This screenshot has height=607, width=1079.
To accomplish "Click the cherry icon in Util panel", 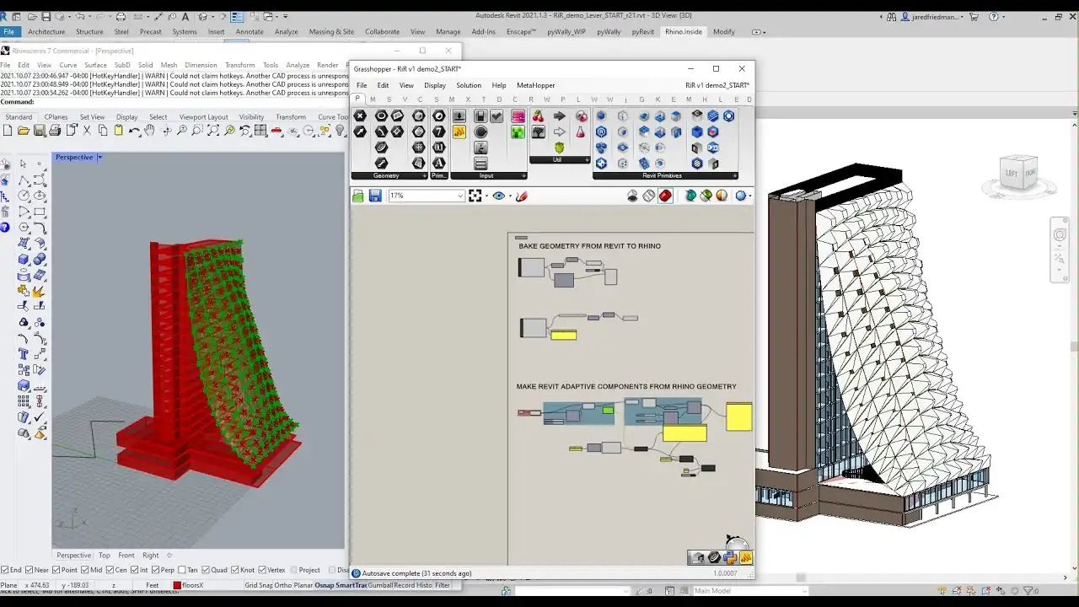I will pos(538,116).
